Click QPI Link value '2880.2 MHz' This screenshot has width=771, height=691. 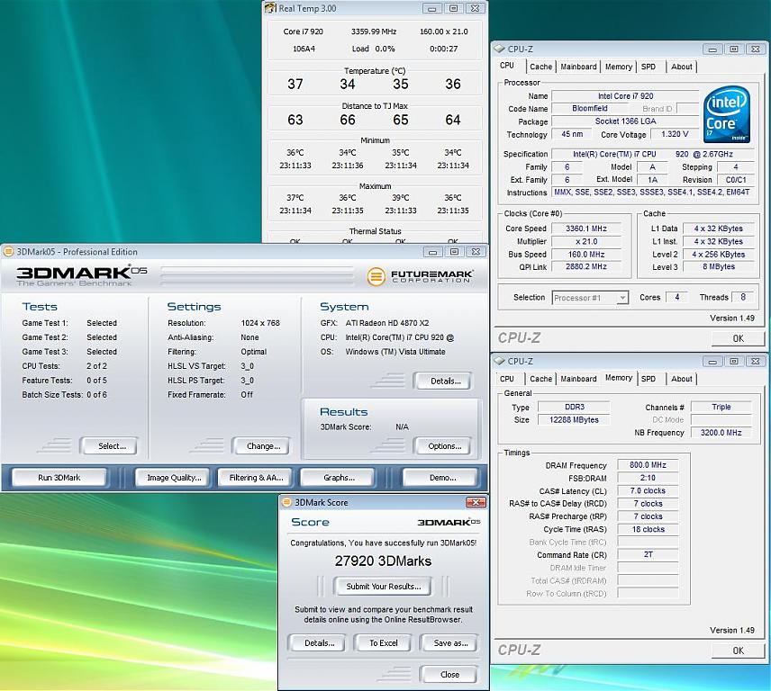(586, 266)
